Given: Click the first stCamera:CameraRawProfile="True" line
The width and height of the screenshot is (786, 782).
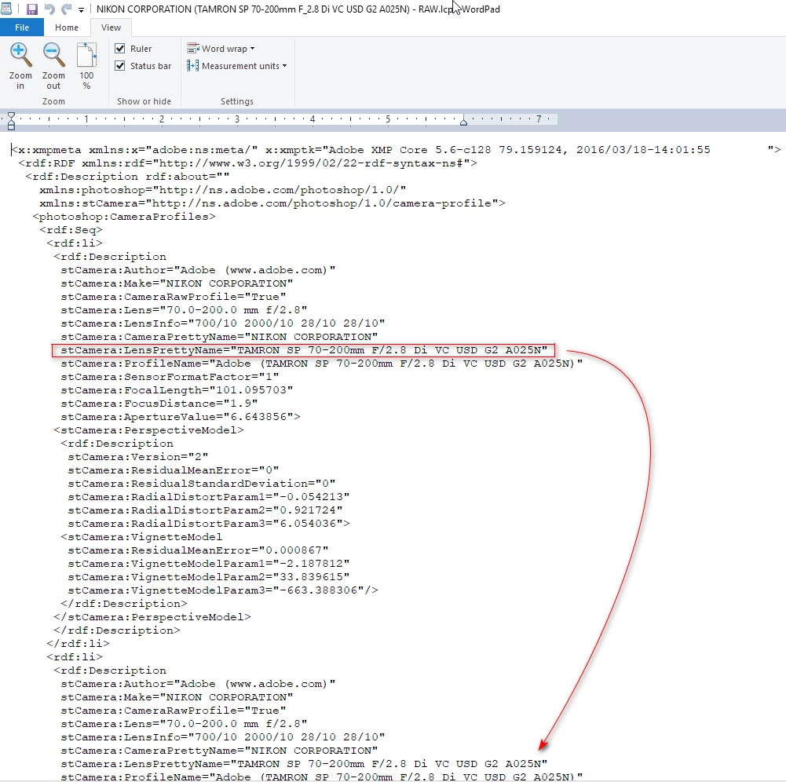Looking at the screenshot, I should point(173,297).
